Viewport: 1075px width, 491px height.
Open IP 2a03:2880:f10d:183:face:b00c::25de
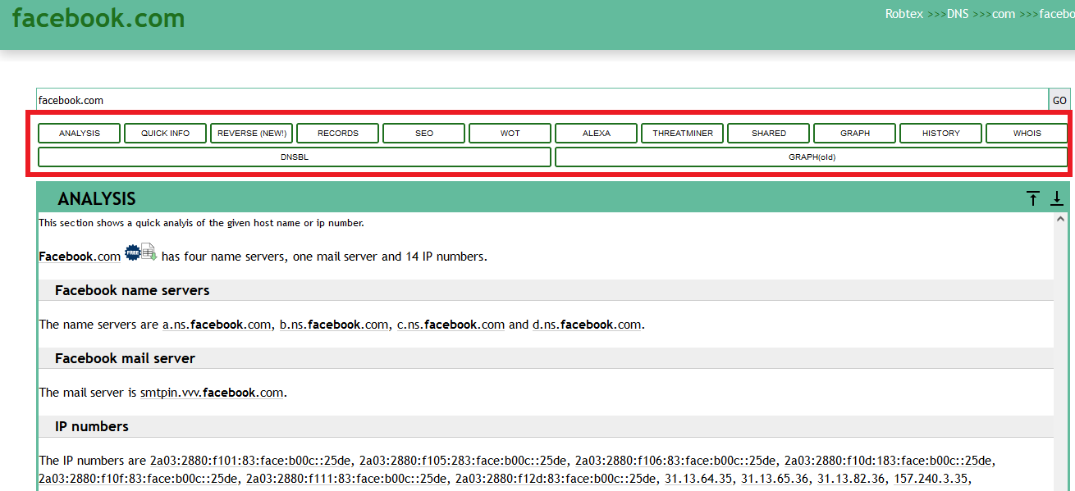click(889, 461)
